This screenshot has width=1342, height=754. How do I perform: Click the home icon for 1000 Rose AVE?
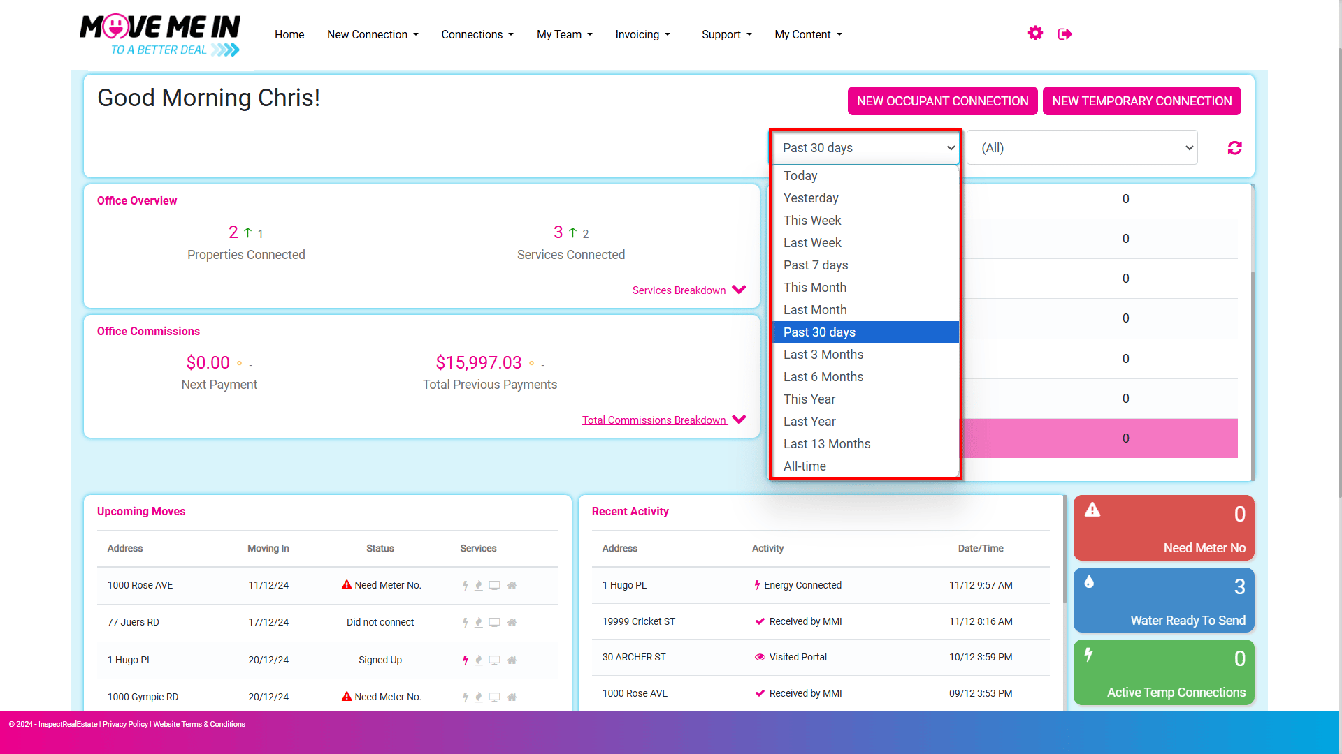tap(512, 586)
